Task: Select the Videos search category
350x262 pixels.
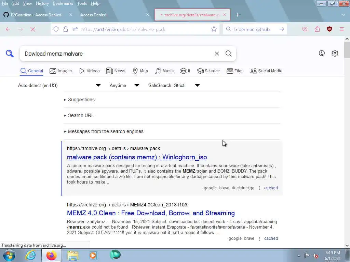Action: point(90,71)
